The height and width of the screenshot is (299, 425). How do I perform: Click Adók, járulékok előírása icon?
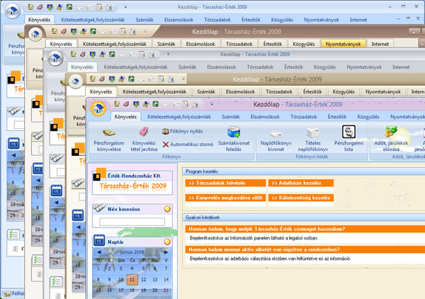391,139
